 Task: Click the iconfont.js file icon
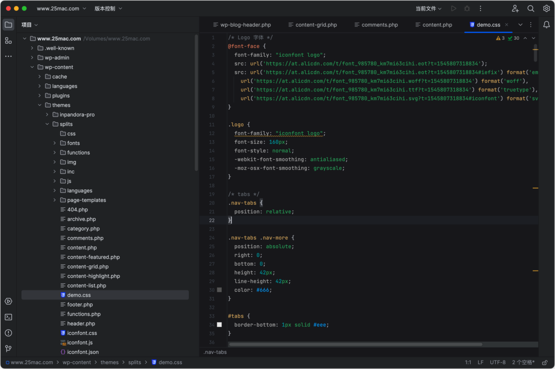[63, 342]
